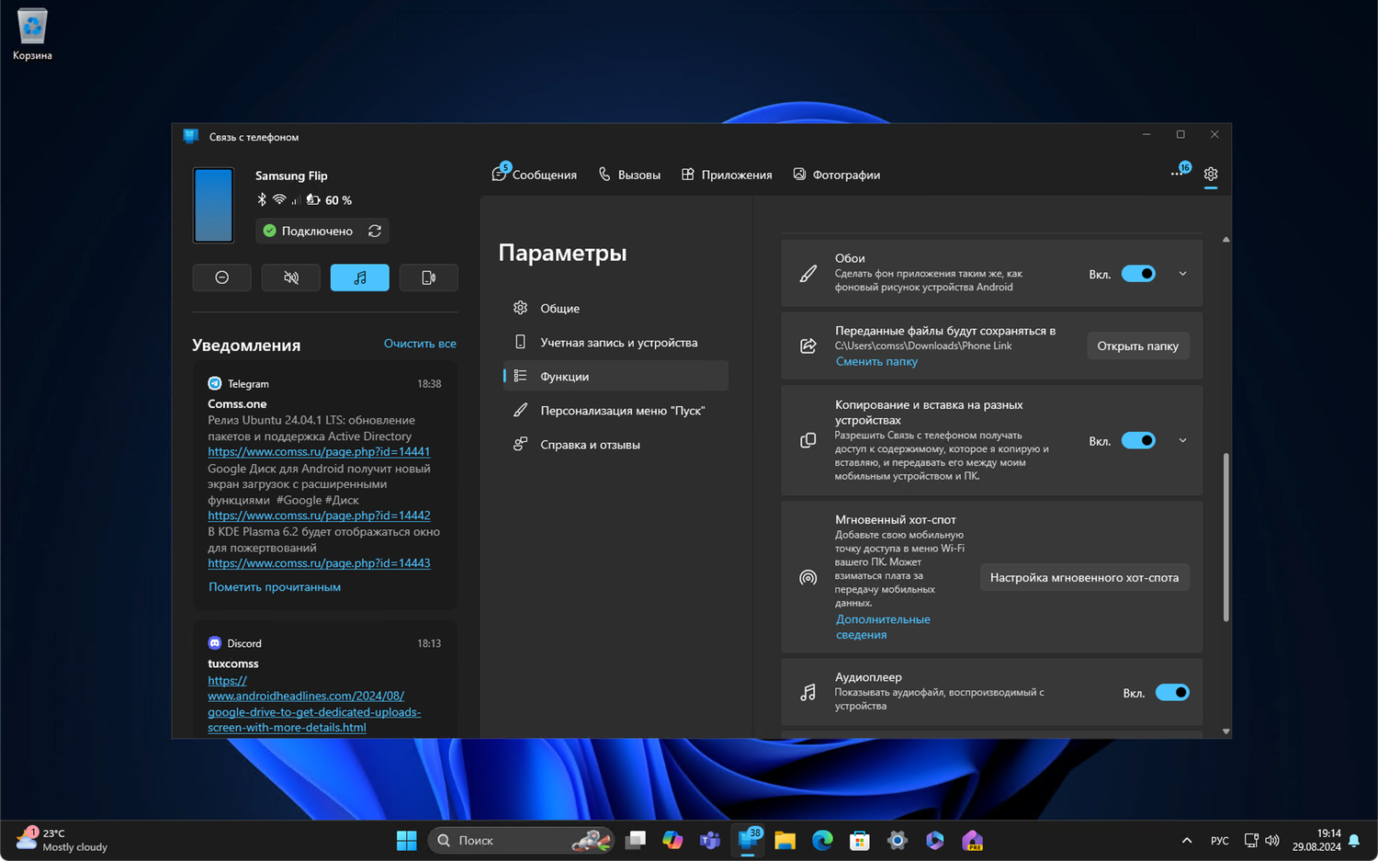Open the androidheadlines link in Discord notification
The width and height of the screenshot is (1378, 861).
click(314, 704)
